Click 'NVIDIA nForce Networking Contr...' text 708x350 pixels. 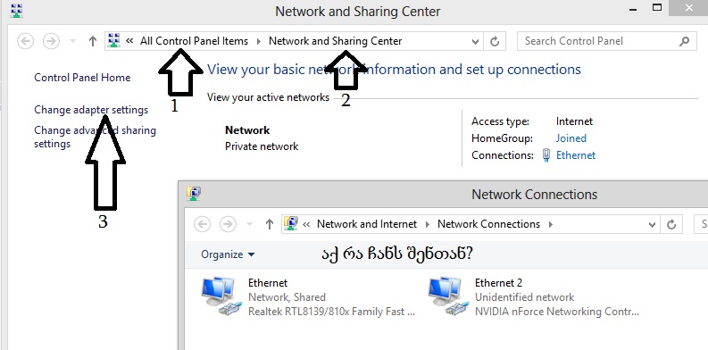point(557,312)
